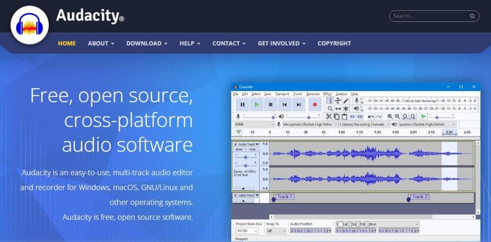
Task: Paste with the clipboard icon
Action: click(344, 116)
